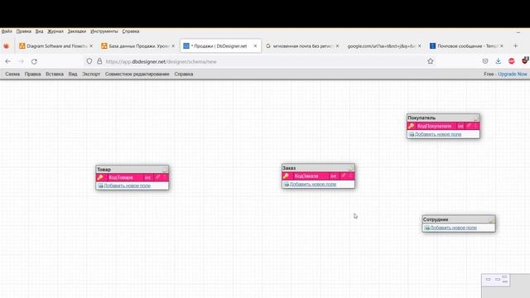Delete the КодЗаказа field with the trash icon
The image size is (530, 298).
tap(351, 175)
